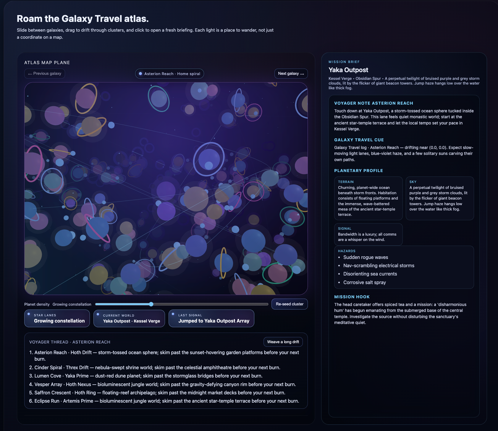The height and width of the screenshot is (431, 498).
Task: Select the teal-ringed lavender planet on the map
Action: point(159,98)
